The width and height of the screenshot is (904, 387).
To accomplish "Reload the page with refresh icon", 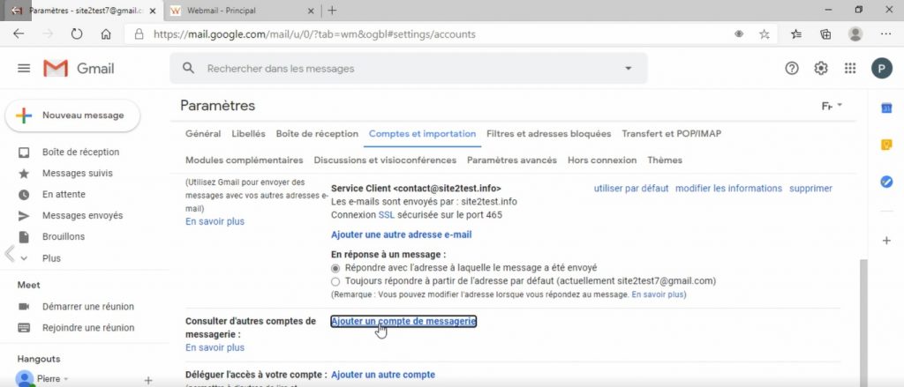I will click(x=76, y=34).
